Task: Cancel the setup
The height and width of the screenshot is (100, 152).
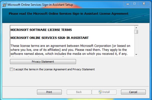Action: click(133, 92)
